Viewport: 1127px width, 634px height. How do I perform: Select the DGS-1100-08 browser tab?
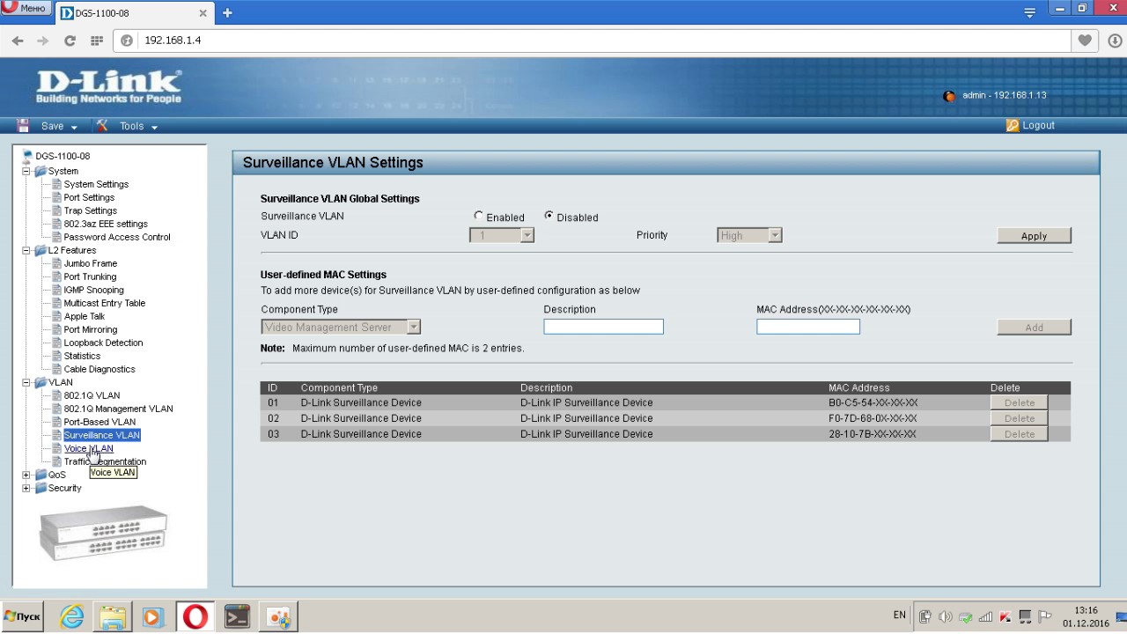pyautogui.click(x=134, y=13)
